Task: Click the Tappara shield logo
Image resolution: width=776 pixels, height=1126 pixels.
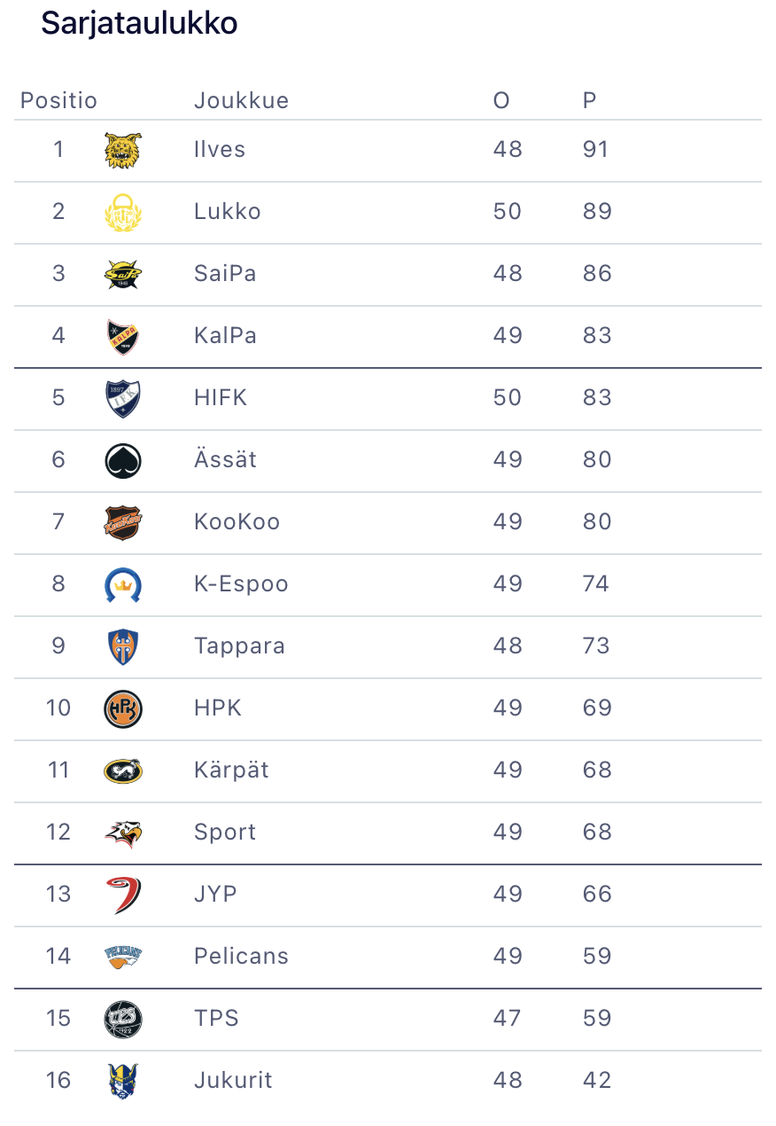Action: click(123, 647)
